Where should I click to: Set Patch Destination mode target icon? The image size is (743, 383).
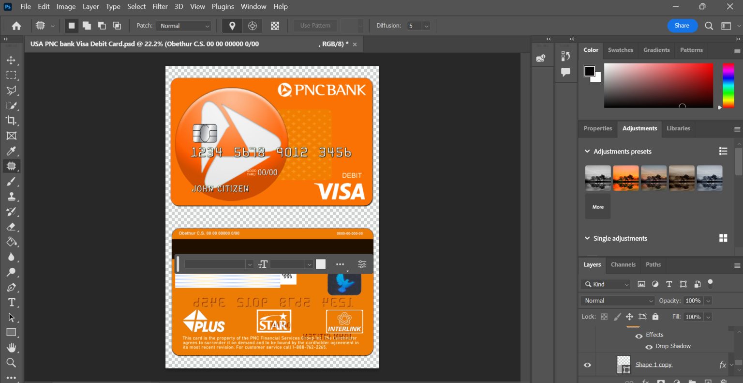coord(253,26)
